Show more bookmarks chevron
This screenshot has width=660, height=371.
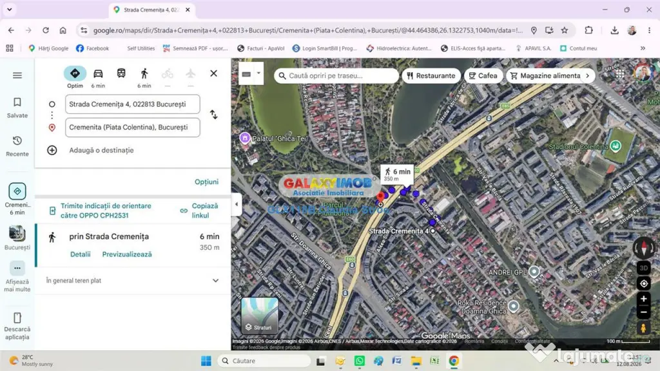tap(643, 48)
